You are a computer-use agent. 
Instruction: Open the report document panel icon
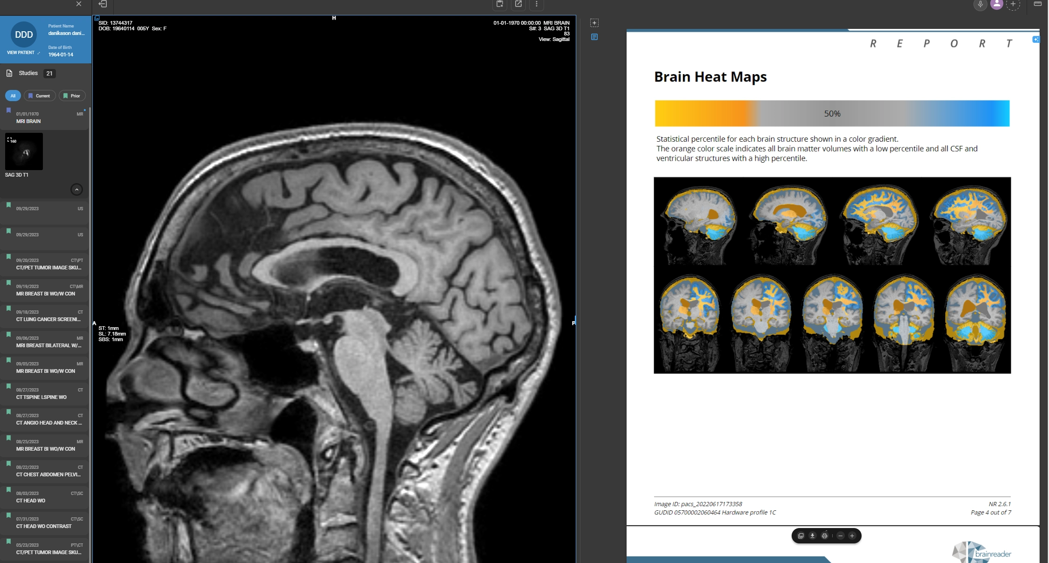pos(594,37)
